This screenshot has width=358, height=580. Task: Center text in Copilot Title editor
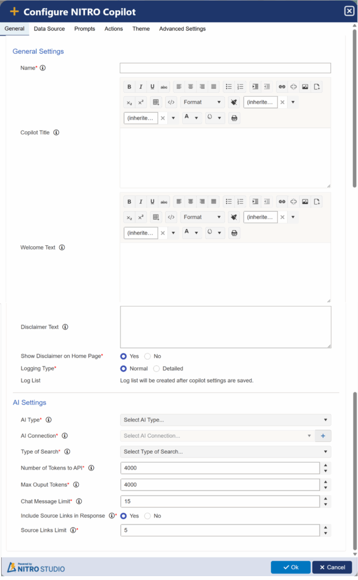pos(190,87)
